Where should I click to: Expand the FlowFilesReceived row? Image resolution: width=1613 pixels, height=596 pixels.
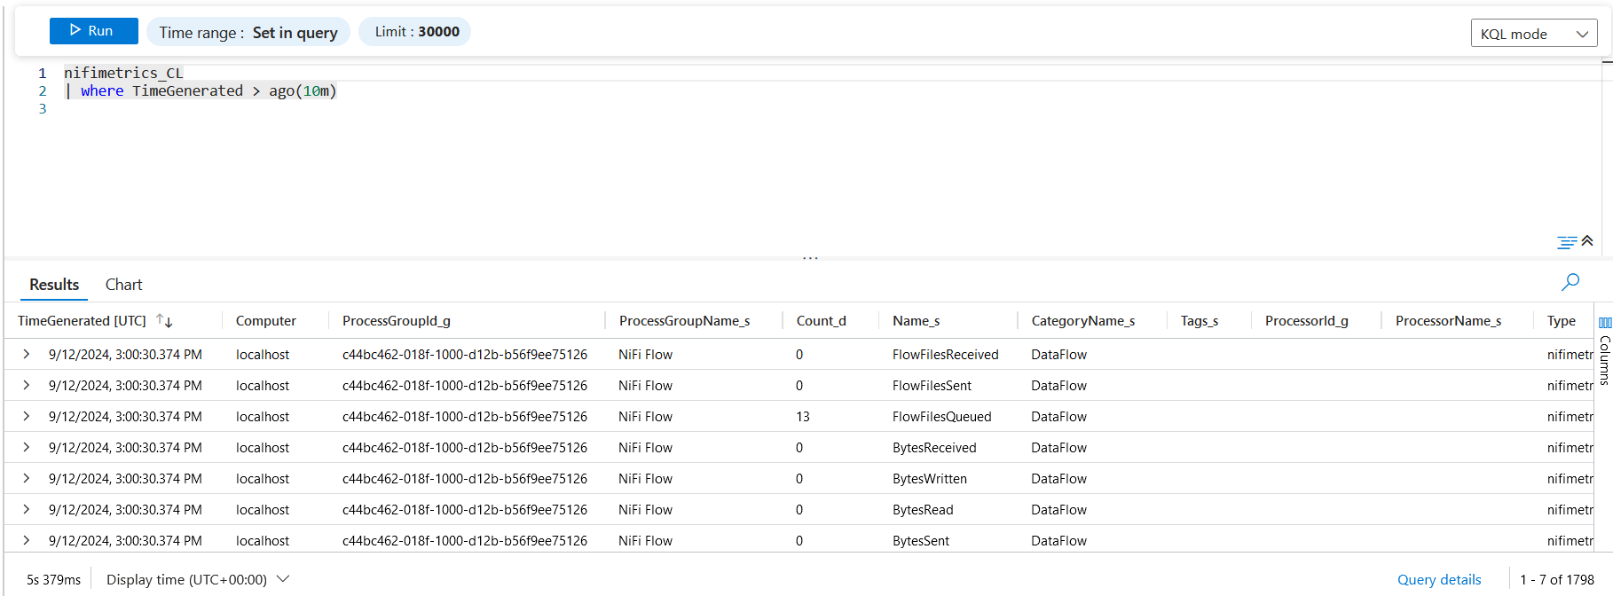point(27,354)
